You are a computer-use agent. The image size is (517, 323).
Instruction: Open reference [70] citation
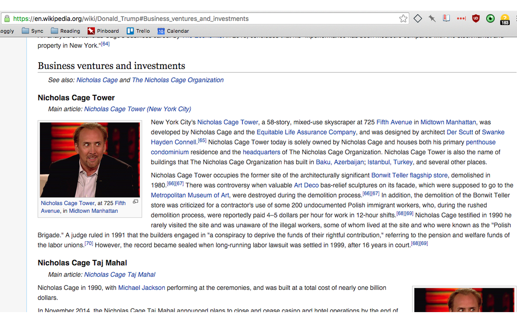click(x=89, y=243)
